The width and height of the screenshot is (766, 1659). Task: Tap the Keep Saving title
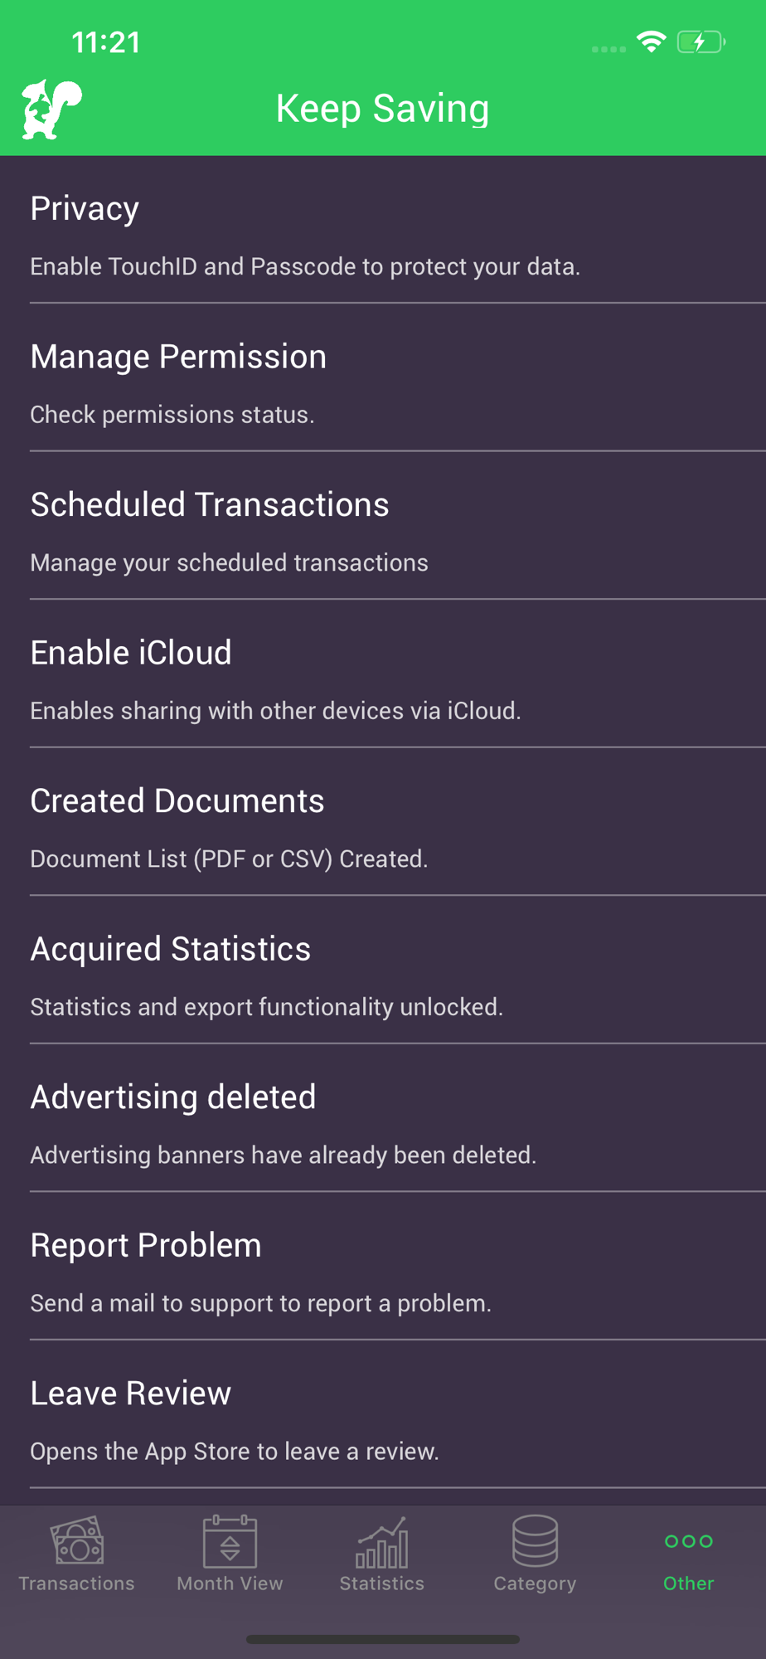(x=383, y=109)
